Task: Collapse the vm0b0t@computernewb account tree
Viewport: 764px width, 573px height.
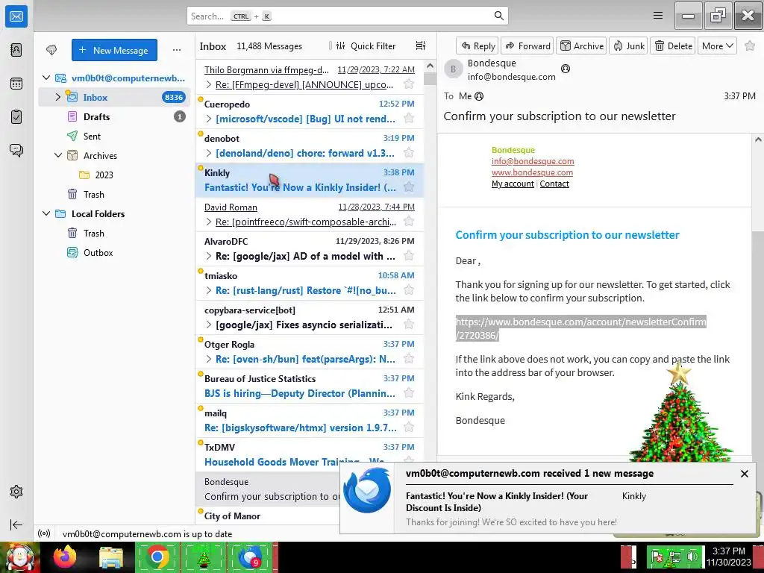Action: [46, 78]
